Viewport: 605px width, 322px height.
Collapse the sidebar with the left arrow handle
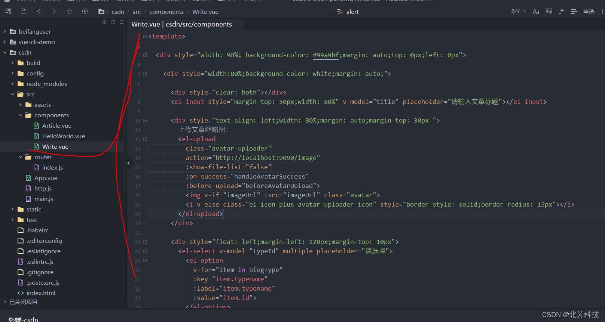128,163
